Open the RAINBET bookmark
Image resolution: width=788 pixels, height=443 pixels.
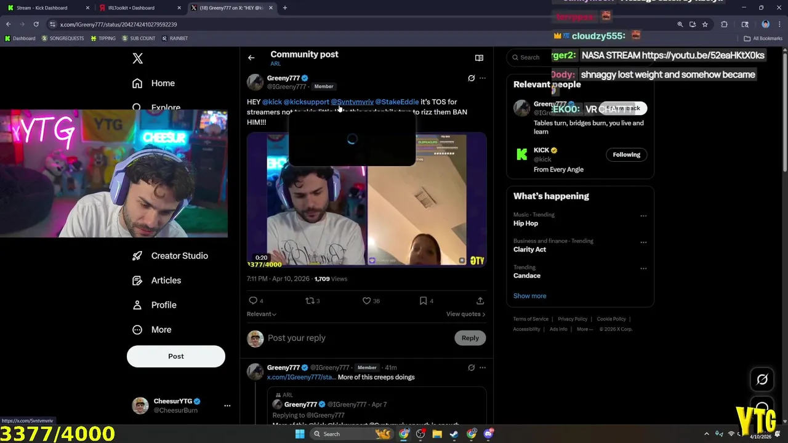[x=175, y=38]
